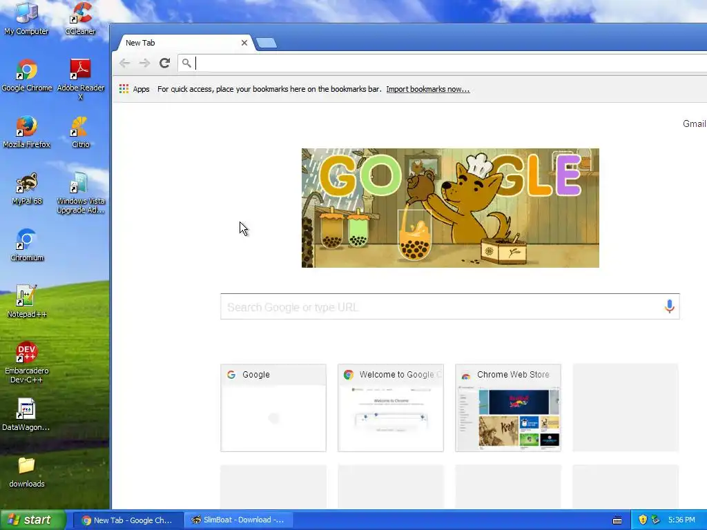Screen dimensions: 707x530
Task: Click Import bookmarks now link
Action: click(428, 89)
